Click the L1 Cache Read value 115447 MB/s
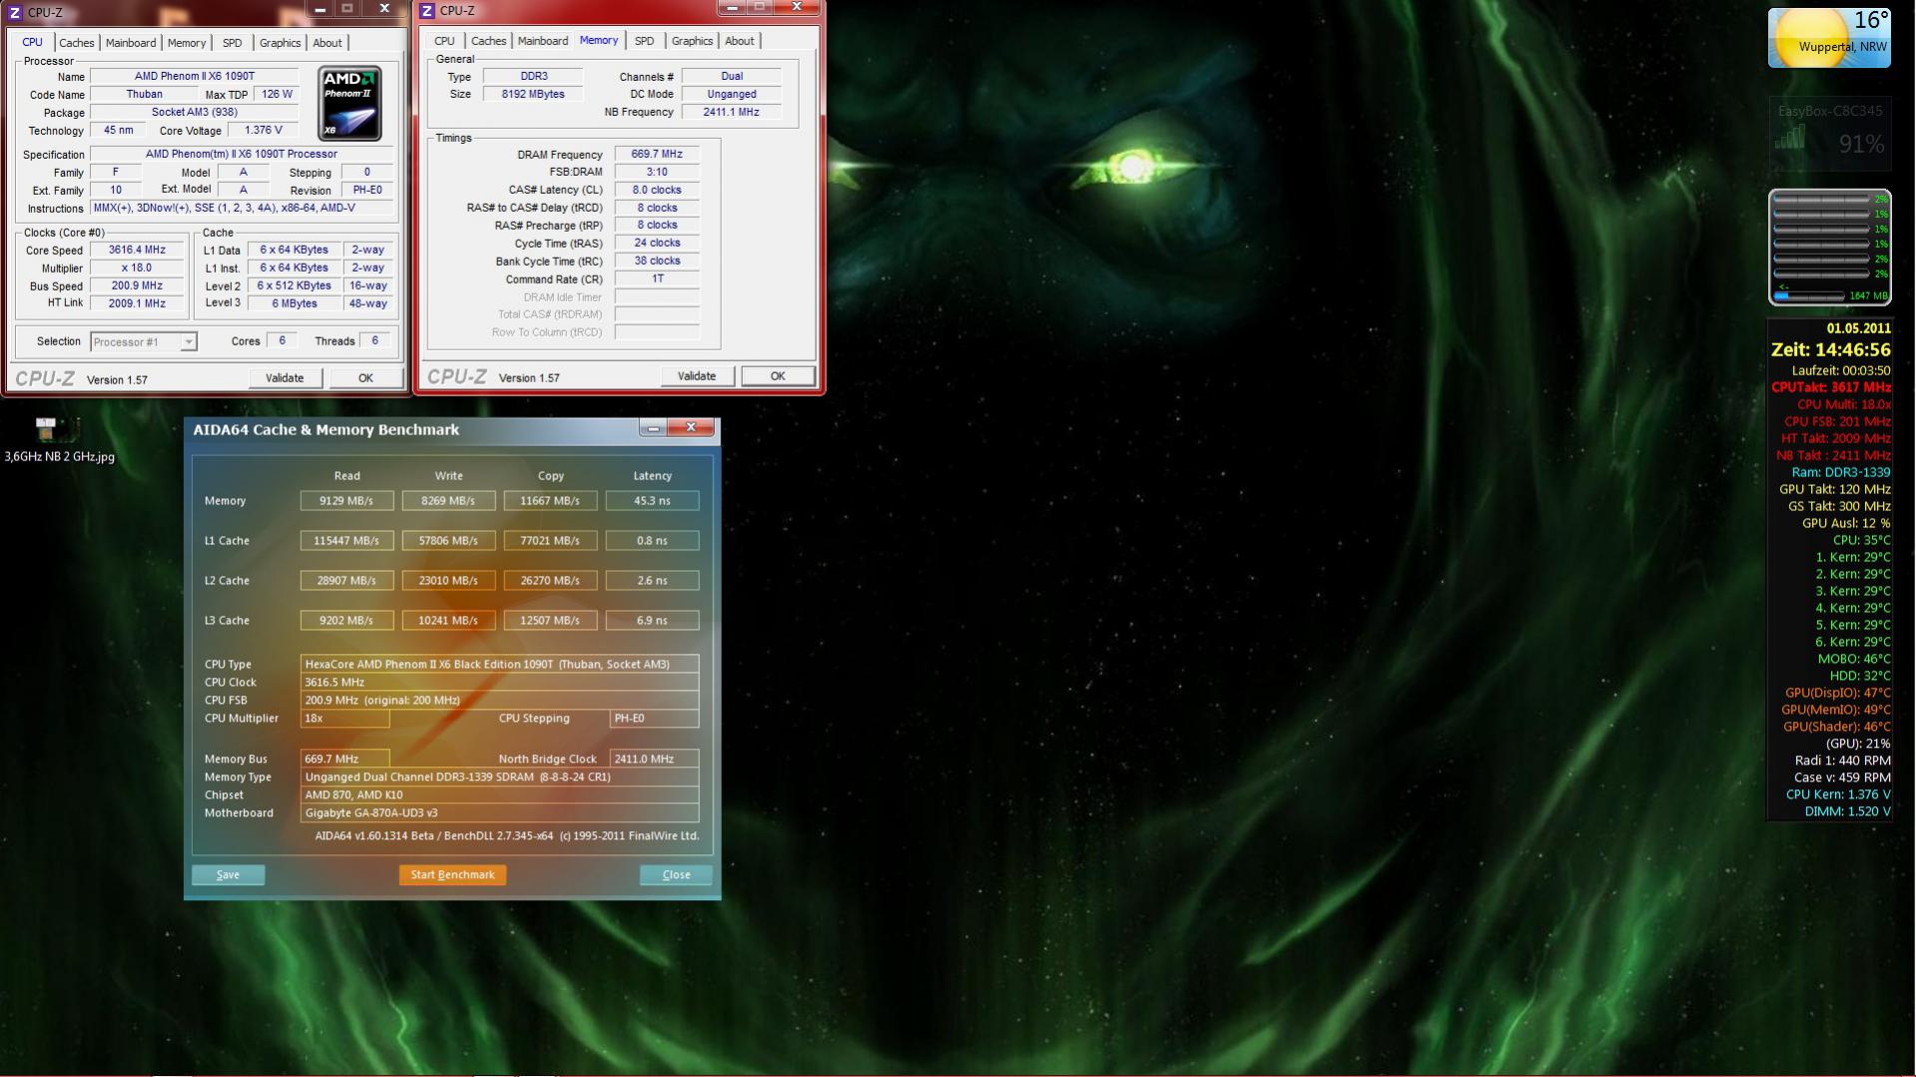 [x=346, y=541]
